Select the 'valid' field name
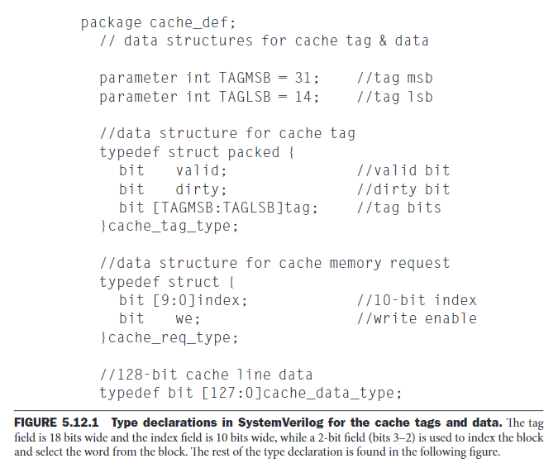 click(198, 170)
